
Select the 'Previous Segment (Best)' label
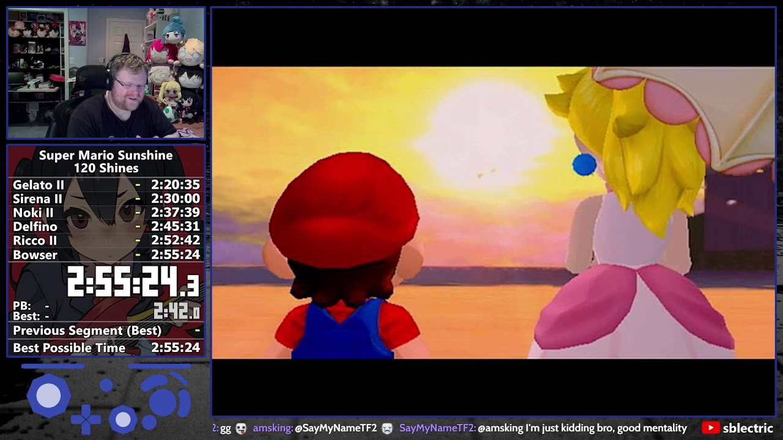click(x=87, y=331)
